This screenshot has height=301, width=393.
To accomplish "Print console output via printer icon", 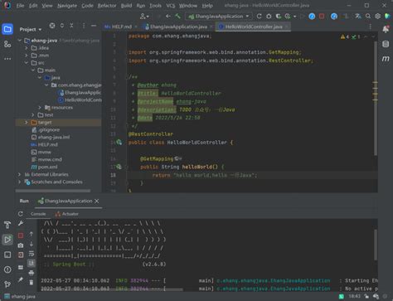I will click(x=32, y=273).
